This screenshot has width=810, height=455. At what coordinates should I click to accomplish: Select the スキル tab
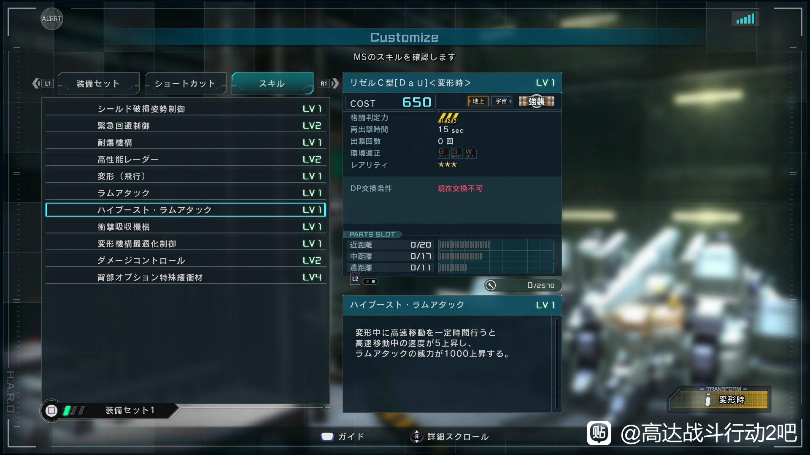click(272, 83)
